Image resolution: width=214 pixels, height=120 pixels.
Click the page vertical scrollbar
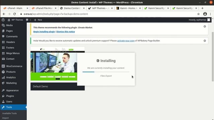pos(213,57)
